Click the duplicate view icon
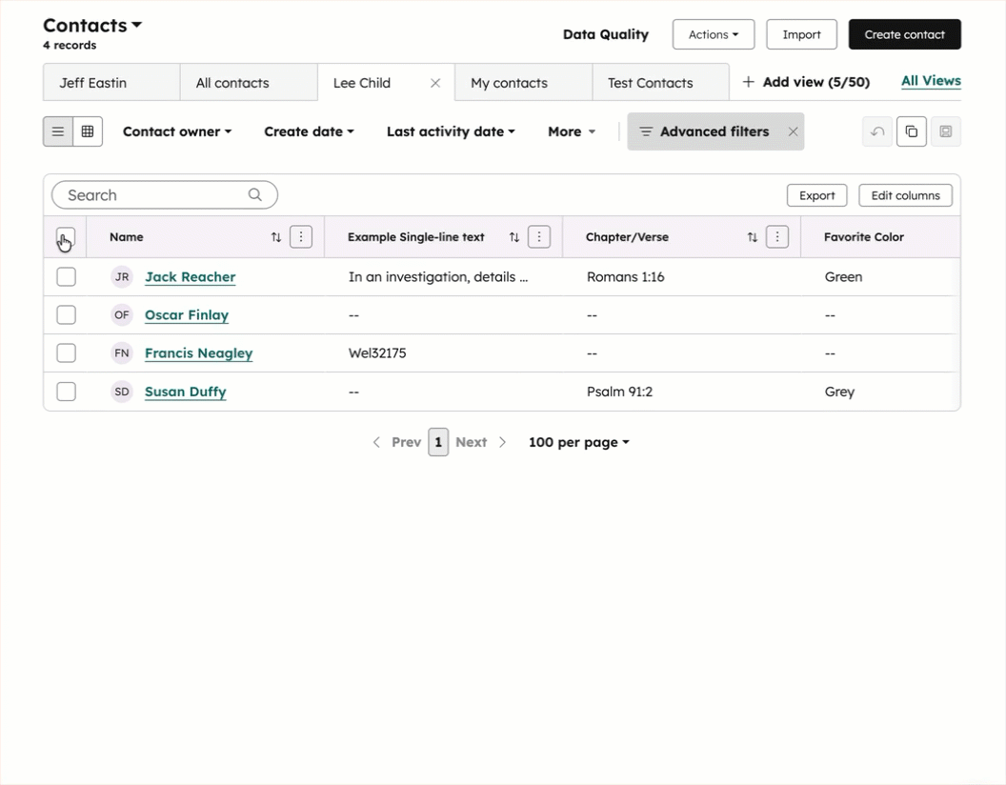This screenshot has width=1006, height=785. pos(911,131)
